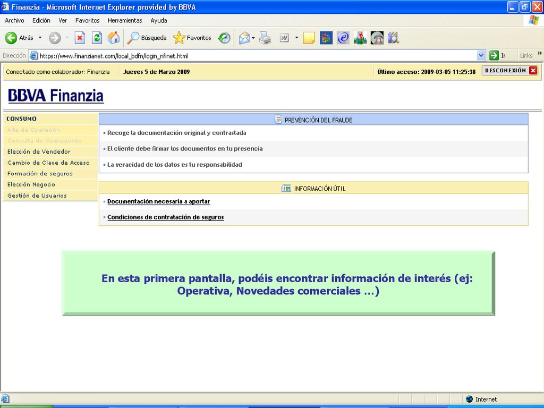The image size is (544, 408).
Task: Click the blue 'e' toolbar icon
Action: [x=343, y=38]
